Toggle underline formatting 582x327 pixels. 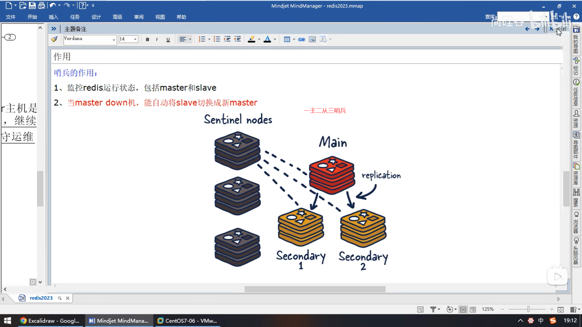(168, 39)
